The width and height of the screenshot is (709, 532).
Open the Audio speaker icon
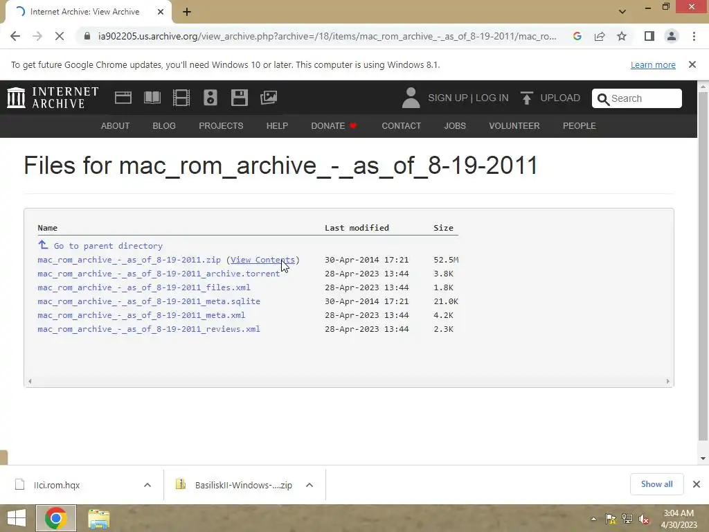pos(210,98)
